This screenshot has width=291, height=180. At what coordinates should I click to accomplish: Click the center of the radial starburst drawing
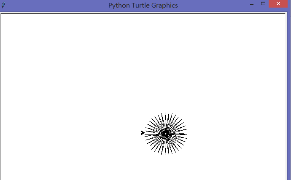coord(166,134)
